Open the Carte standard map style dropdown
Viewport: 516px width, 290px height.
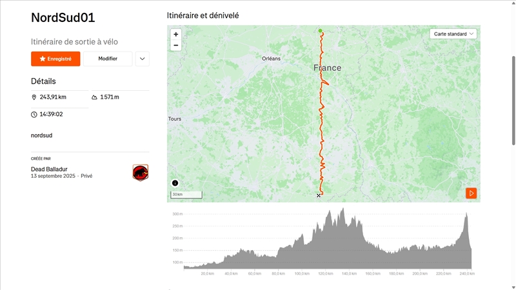tap(453, 34)
